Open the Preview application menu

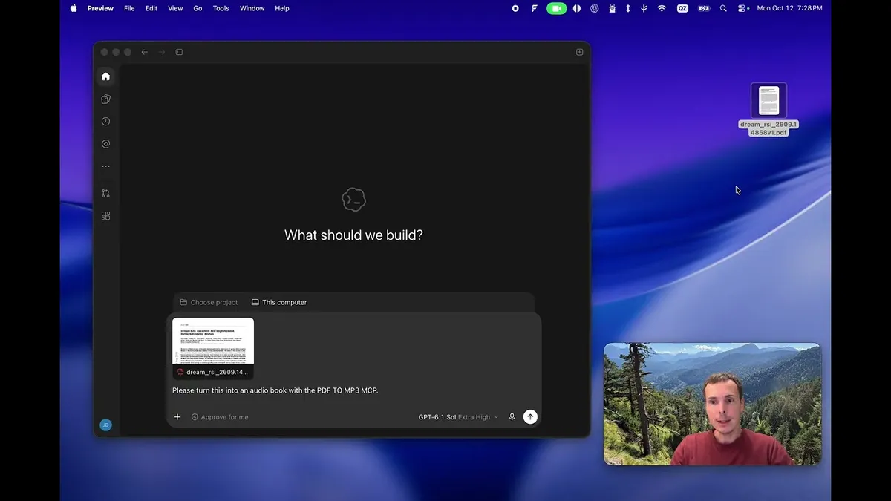tap(100, 8)
